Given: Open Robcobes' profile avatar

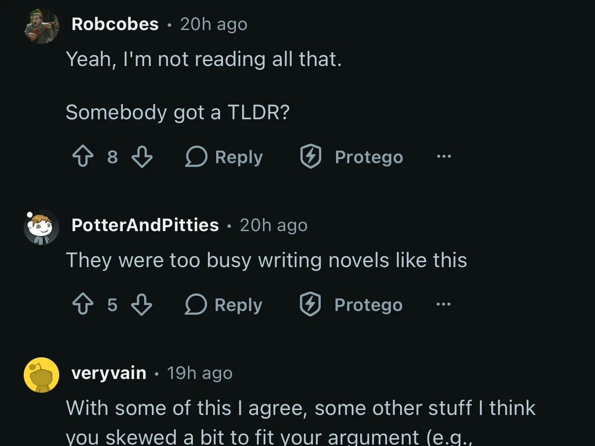Looking at the screenshot, I should (x=41, y=26).
